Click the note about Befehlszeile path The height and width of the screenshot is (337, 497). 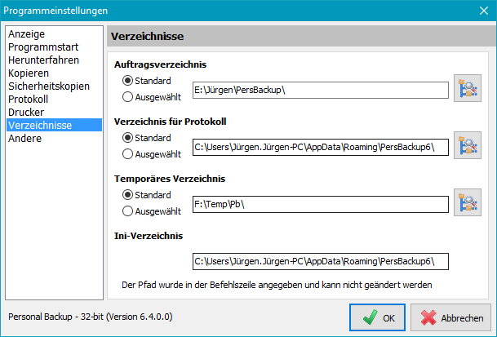coord(277,285)
